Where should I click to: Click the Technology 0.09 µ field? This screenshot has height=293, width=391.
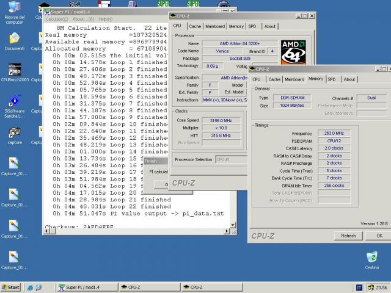point(213,66)
